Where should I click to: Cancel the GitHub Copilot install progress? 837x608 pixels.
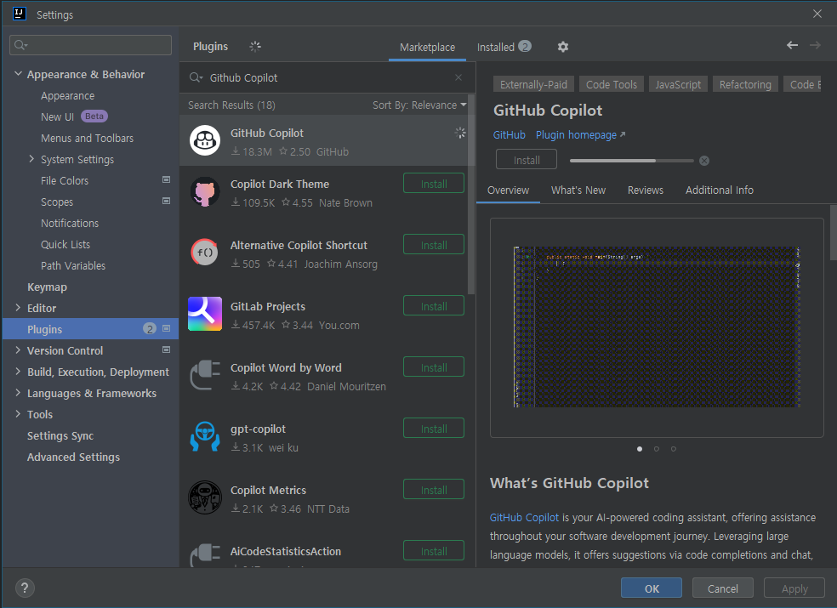[704, 161]
